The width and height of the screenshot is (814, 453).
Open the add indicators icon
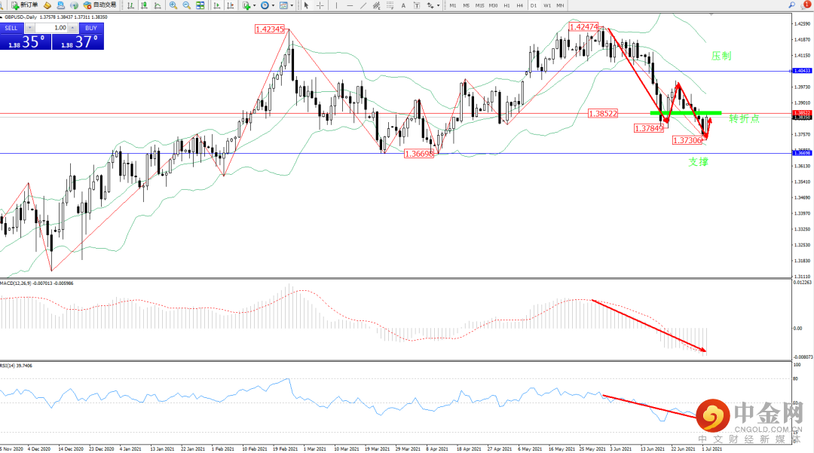pyautogui.click(x=246, y=5)
